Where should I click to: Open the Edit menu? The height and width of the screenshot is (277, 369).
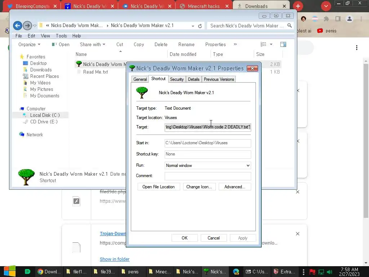[x=31, y=36]
